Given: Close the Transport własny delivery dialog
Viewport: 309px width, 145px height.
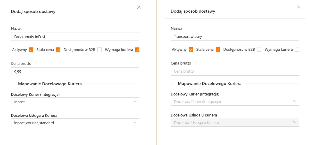Looking at the screenshot, I should coord(298,7).
